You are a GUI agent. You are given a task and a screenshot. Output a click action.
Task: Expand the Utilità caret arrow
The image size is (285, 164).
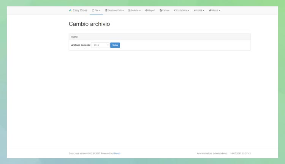pos(203,11)
